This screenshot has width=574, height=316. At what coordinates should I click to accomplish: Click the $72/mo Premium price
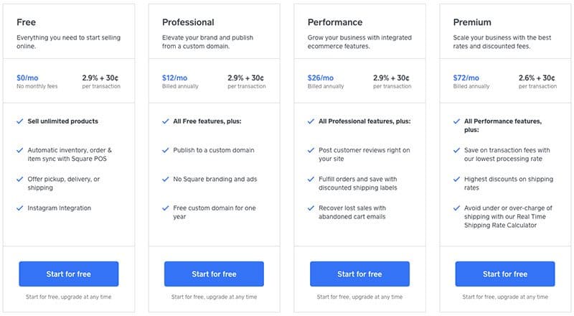click(x=466, y=78)
